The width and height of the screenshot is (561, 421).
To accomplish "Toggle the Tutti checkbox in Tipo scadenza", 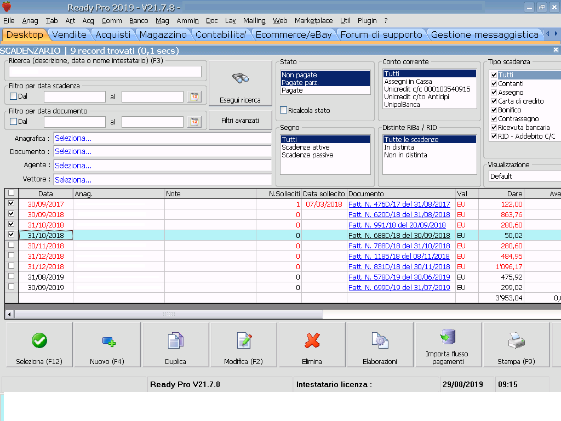I will click(494, 75).
